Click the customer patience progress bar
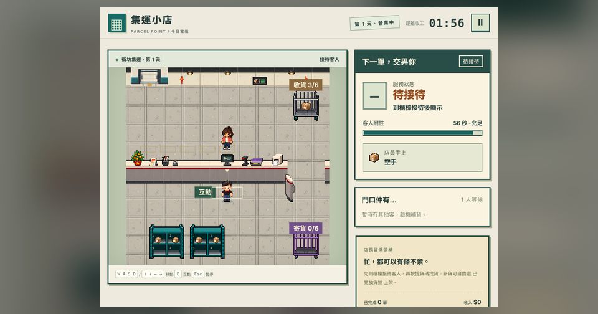Image resolution: width=598 pixels, height=314 pixels. (x=422, y=133)
